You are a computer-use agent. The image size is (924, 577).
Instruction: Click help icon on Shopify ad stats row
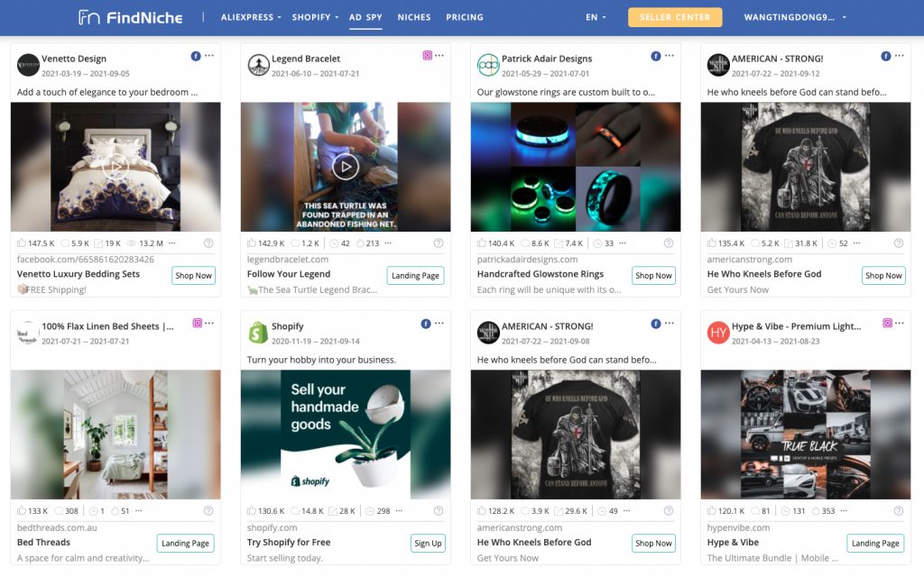(x=438, y=511)
